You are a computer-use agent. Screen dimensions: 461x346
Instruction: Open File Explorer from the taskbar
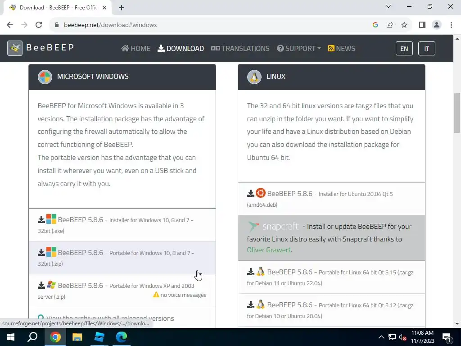point(77,337)
